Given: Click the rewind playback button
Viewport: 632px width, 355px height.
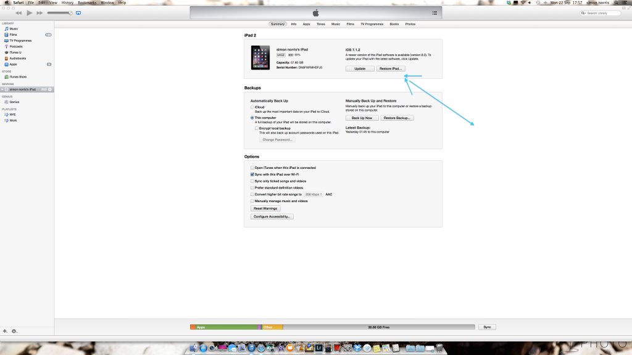Looking at the screenshot, I should pos(19,13).
